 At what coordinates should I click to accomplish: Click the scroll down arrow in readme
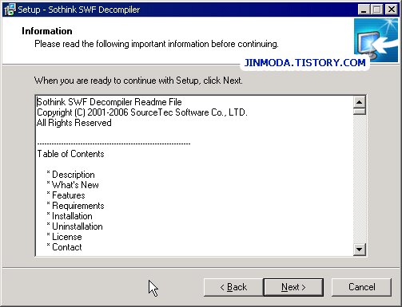(x=360, y=250)
